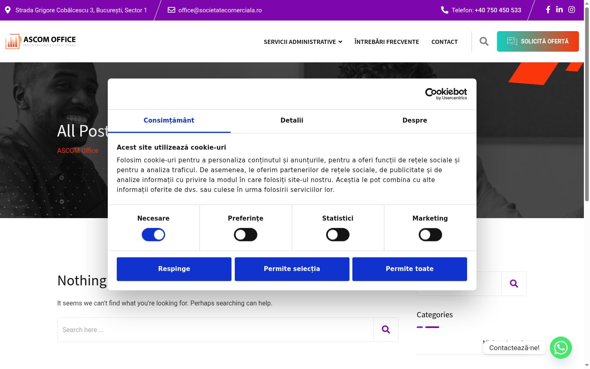Click the search icon beside Search here field
The height and width of the screenshot is (369, 590).
pos(386,330)
